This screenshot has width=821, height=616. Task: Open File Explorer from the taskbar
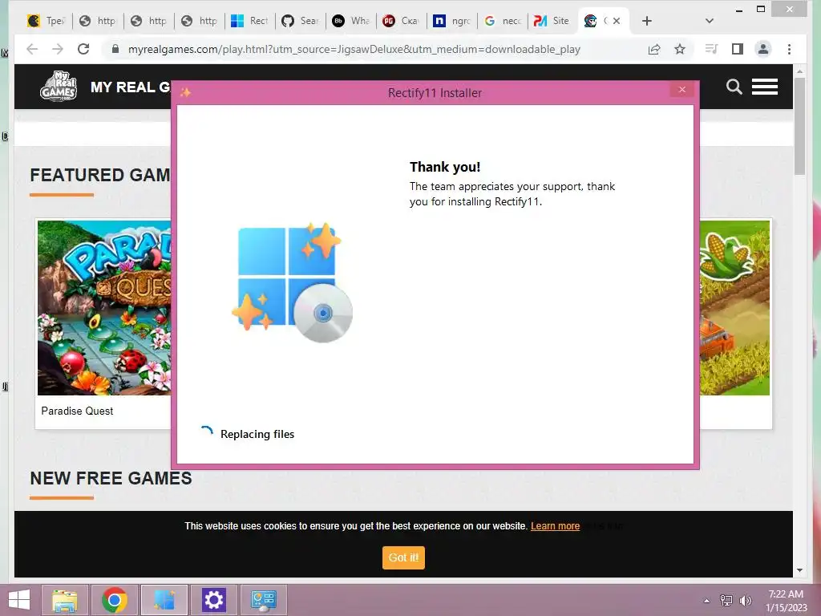[x=65, y=600]
